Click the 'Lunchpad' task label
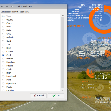111x111 pixels. point(11,76)
